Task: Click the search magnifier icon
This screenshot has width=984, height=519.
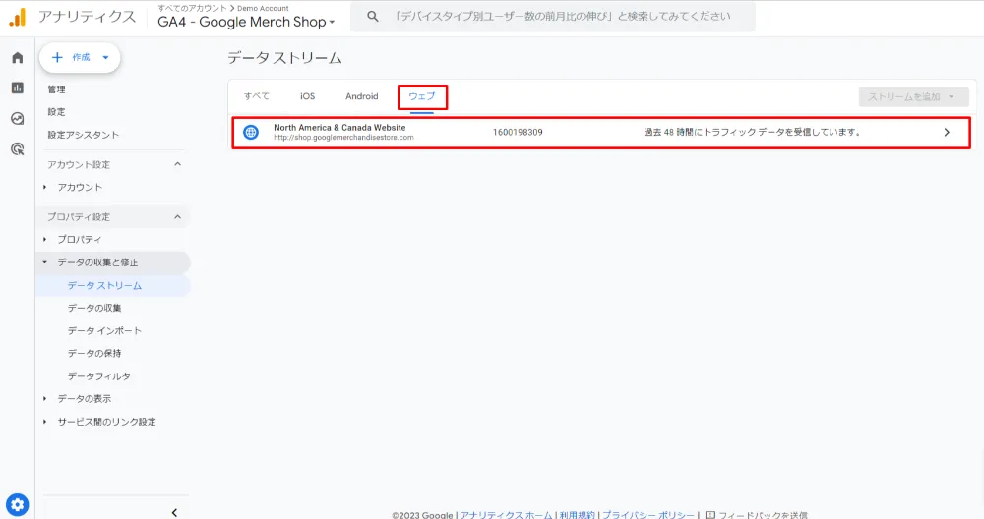Action: pos(373,17)
